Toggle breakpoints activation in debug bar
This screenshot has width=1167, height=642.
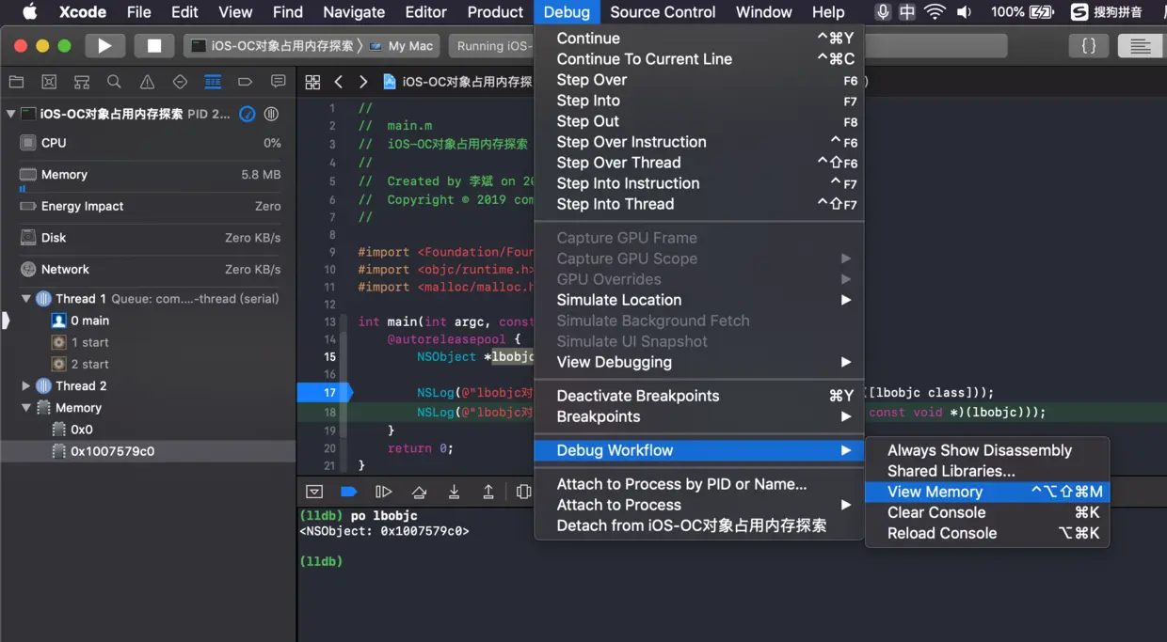click(348, 492)
